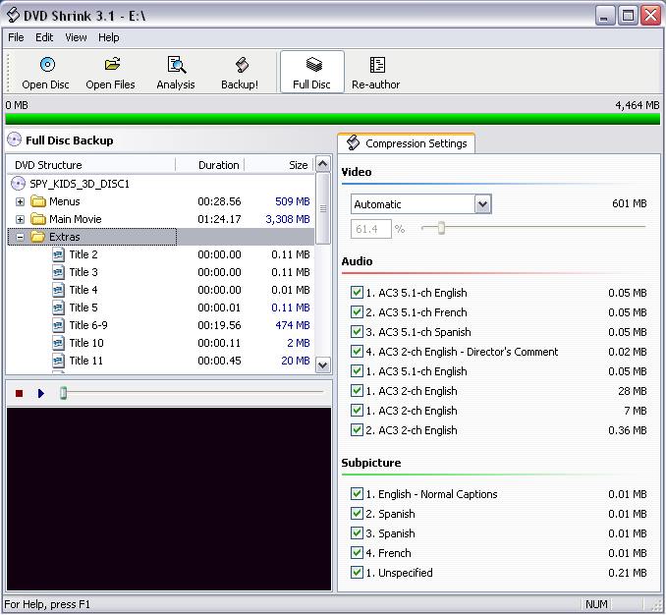Image resolution: width=666 pixels, height=615 pixels.
Task: Uncheck subpicture 3. Spanish
Action: pos(357,533)
